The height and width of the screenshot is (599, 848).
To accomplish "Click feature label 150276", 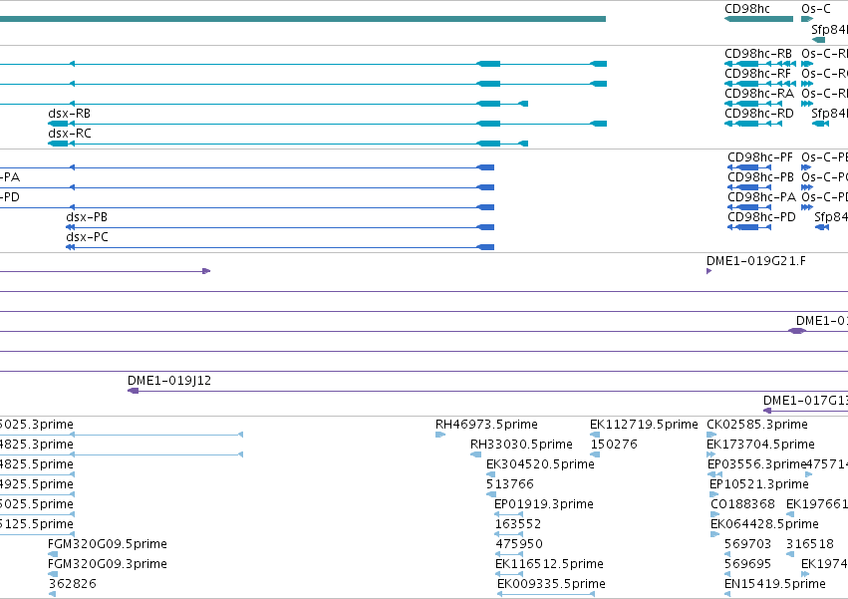I will [614, 445].
